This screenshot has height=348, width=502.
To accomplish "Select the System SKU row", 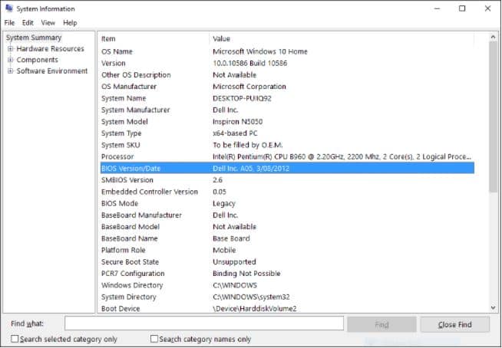I will pos(287,145).
